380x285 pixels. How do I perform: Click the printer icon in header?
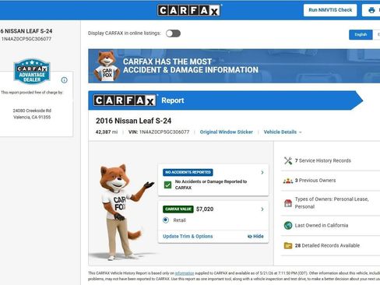(371, 10)
